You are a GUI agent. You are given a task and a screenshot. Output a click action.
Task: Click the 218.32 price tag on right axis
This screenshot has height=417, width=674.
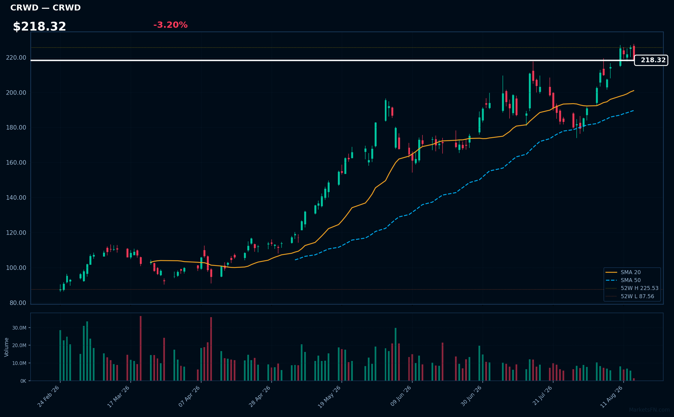point(651,60)
